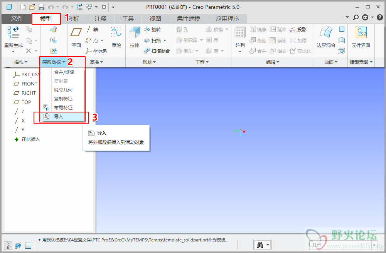386x253 pixels.
Task: Select the 扫描混合 swept blend tool
Action: 157,51
